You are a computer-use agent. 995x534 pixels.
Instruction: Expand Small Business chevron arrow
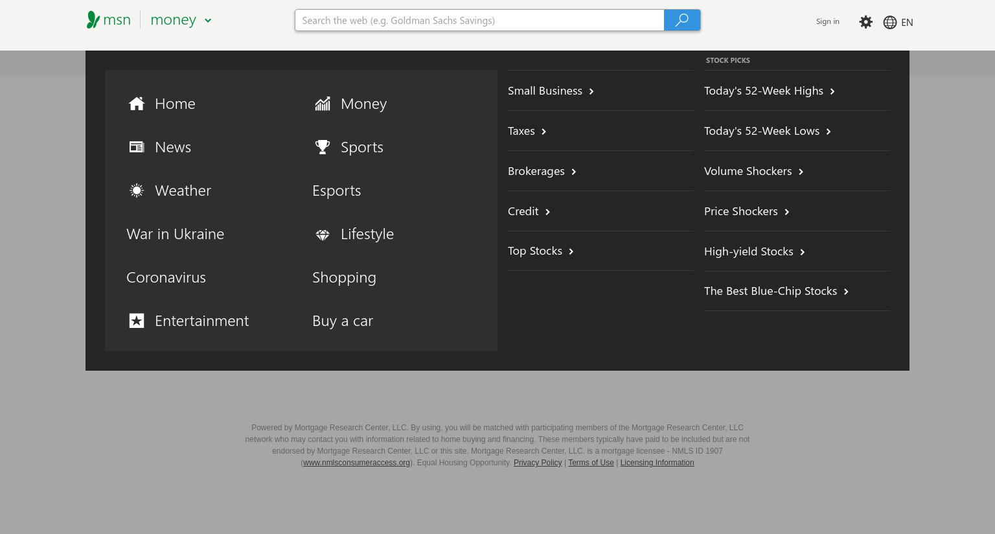coord(591,91)
